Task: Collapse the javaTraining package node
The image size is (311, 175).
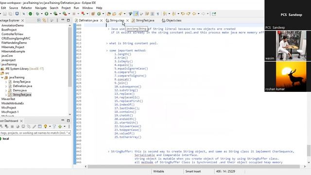Action: click(2, 77)
